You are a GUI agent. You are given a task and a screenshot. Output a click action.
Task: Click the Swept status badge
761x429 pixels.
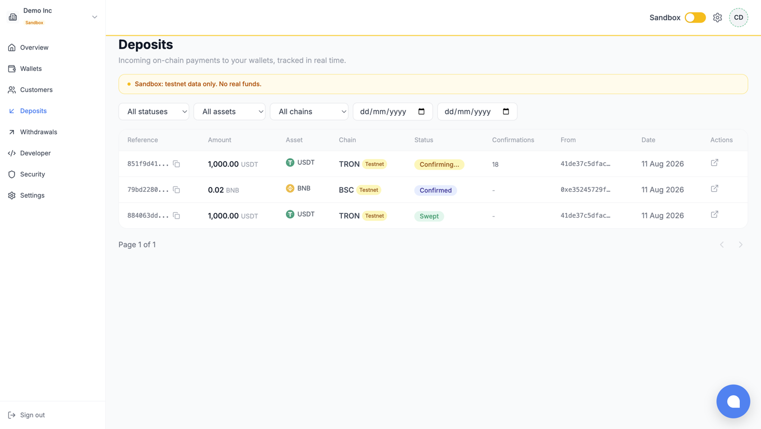click(429, 216)
